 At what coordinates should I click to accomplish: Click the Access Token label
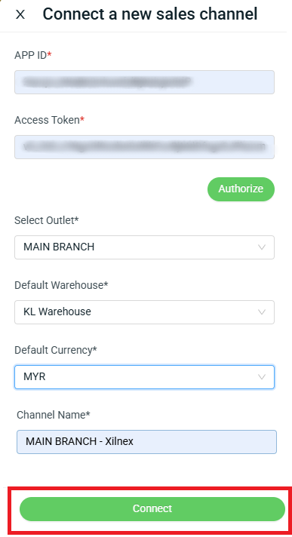tap(49, 120)
